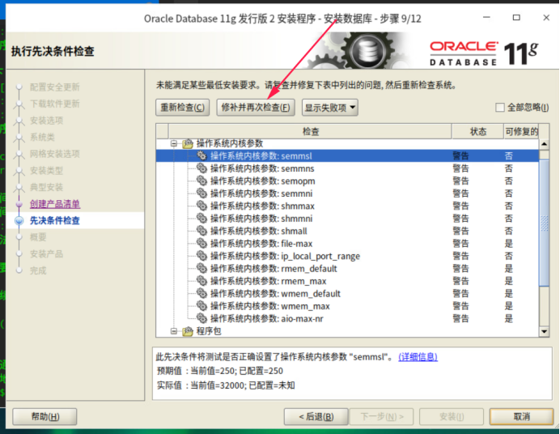Click the semmni kernel parameter gear icon
This screenshot has width=560, height=434.
pyautogui.click(x=202, y=193)
